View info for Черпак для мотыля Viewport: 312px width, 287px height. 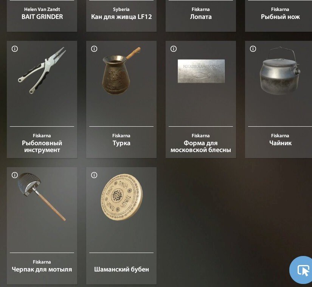15,175
